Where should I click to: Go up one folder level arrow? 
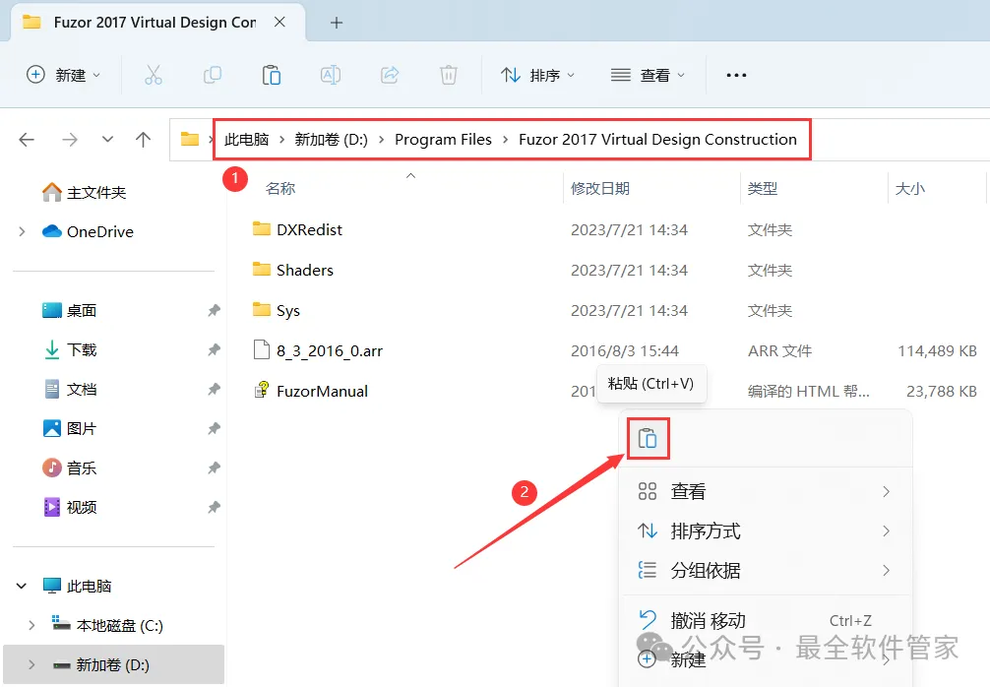[x=144, y=139]
